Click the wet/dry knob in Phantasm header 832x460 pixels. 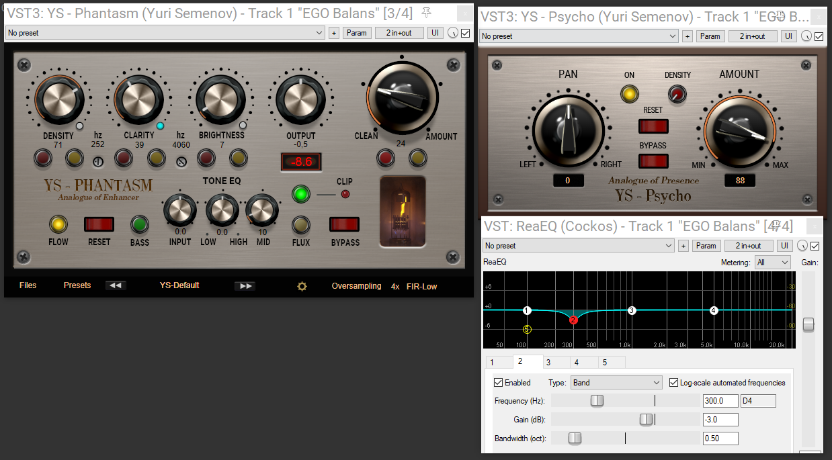click(454, 33)
